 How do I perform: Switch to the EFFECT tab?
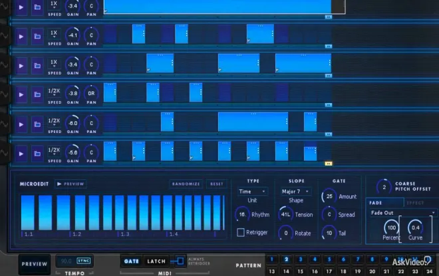(415, 203)
